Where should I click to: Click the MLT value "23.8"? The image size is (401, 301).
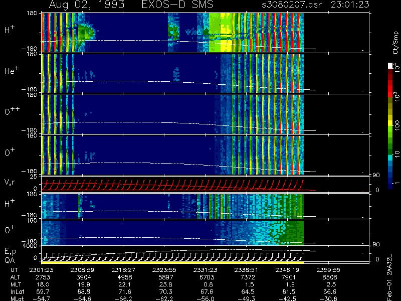166,284
